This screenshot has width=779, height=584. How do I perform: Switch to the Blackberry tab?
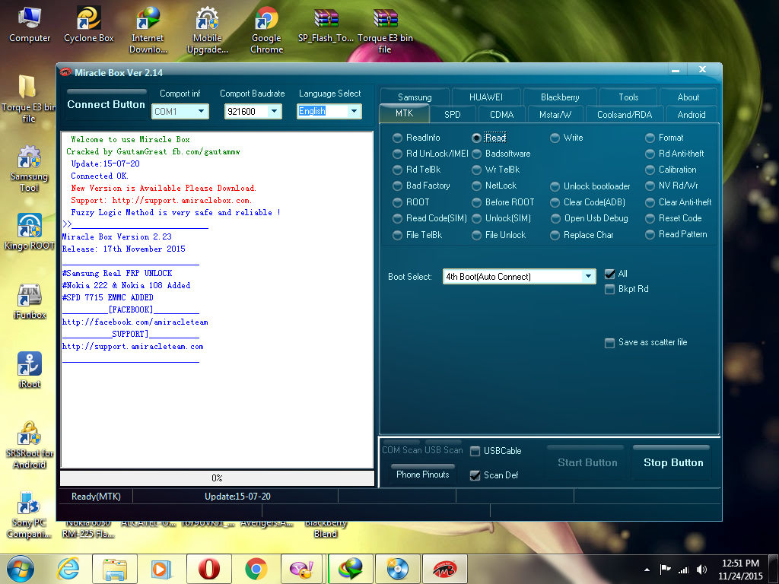tap(560, 97)
